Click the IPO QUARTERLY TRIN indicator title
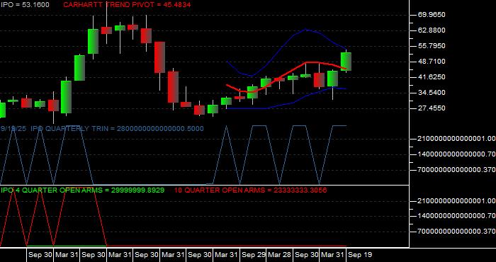The height and width of the screenshot is (262, 496). tap(102, 129)
